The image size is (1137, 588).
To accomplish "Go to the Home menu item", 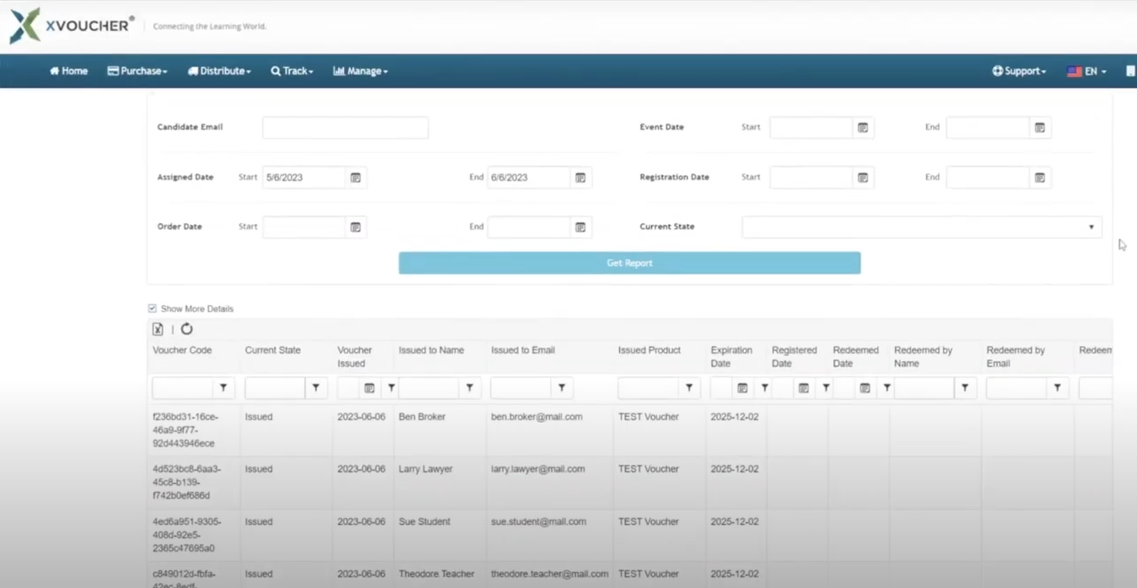I will click(69, 71).
